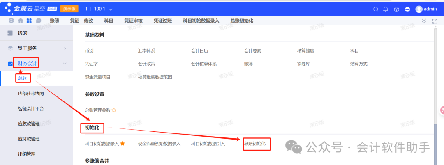This screenshot has height=165, width=444.
Task: Switch to the 凭证审核 tab
Action: [x=134, y=21]
